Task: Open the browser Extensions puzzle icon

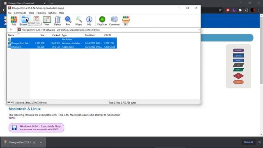Action: point(240,10)
